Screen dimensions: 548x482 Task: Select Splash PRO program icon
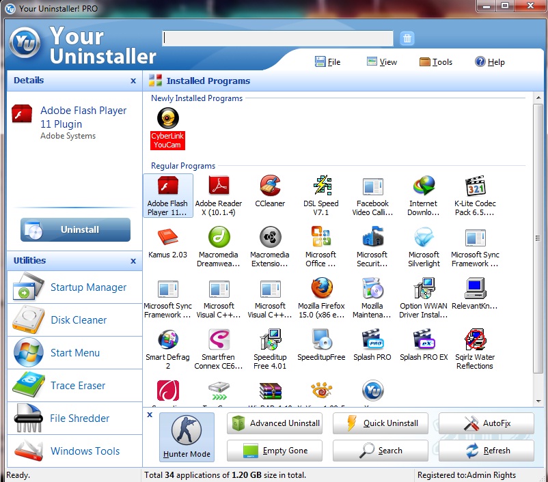372,339
